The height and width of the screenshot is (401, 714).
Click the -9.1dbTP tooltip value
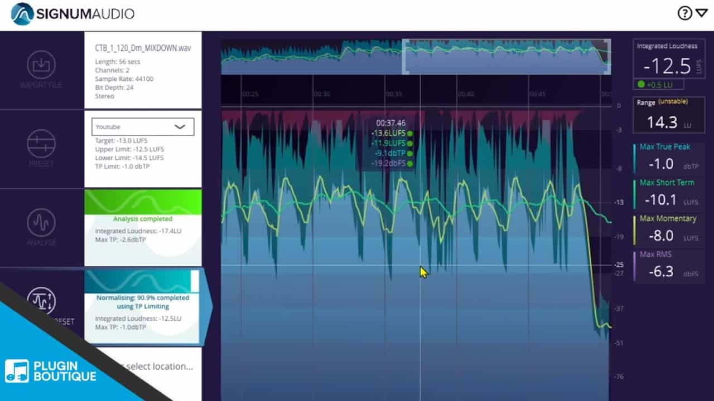point(389,153)
